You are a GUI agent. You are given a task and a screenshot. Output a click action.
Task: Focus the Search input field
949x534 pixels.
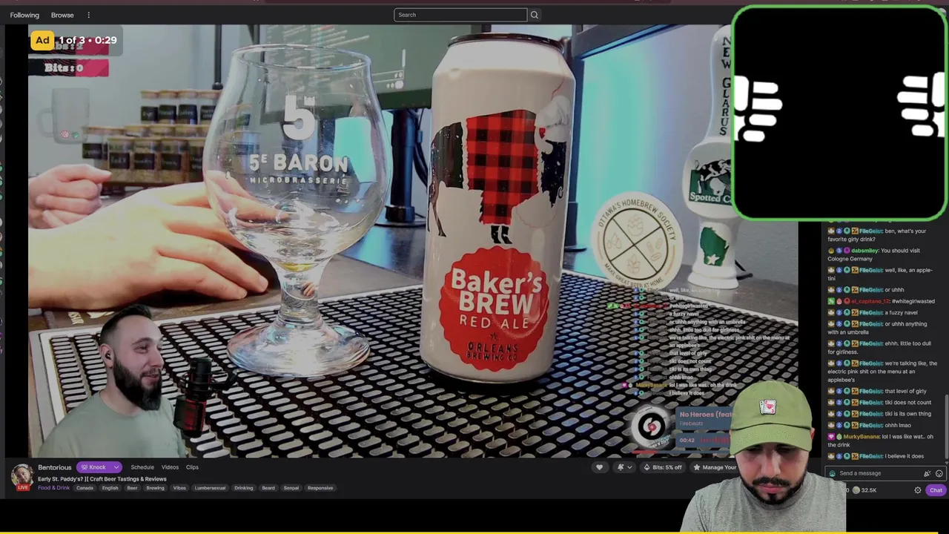pyautogui.click(x=460, y=15)
